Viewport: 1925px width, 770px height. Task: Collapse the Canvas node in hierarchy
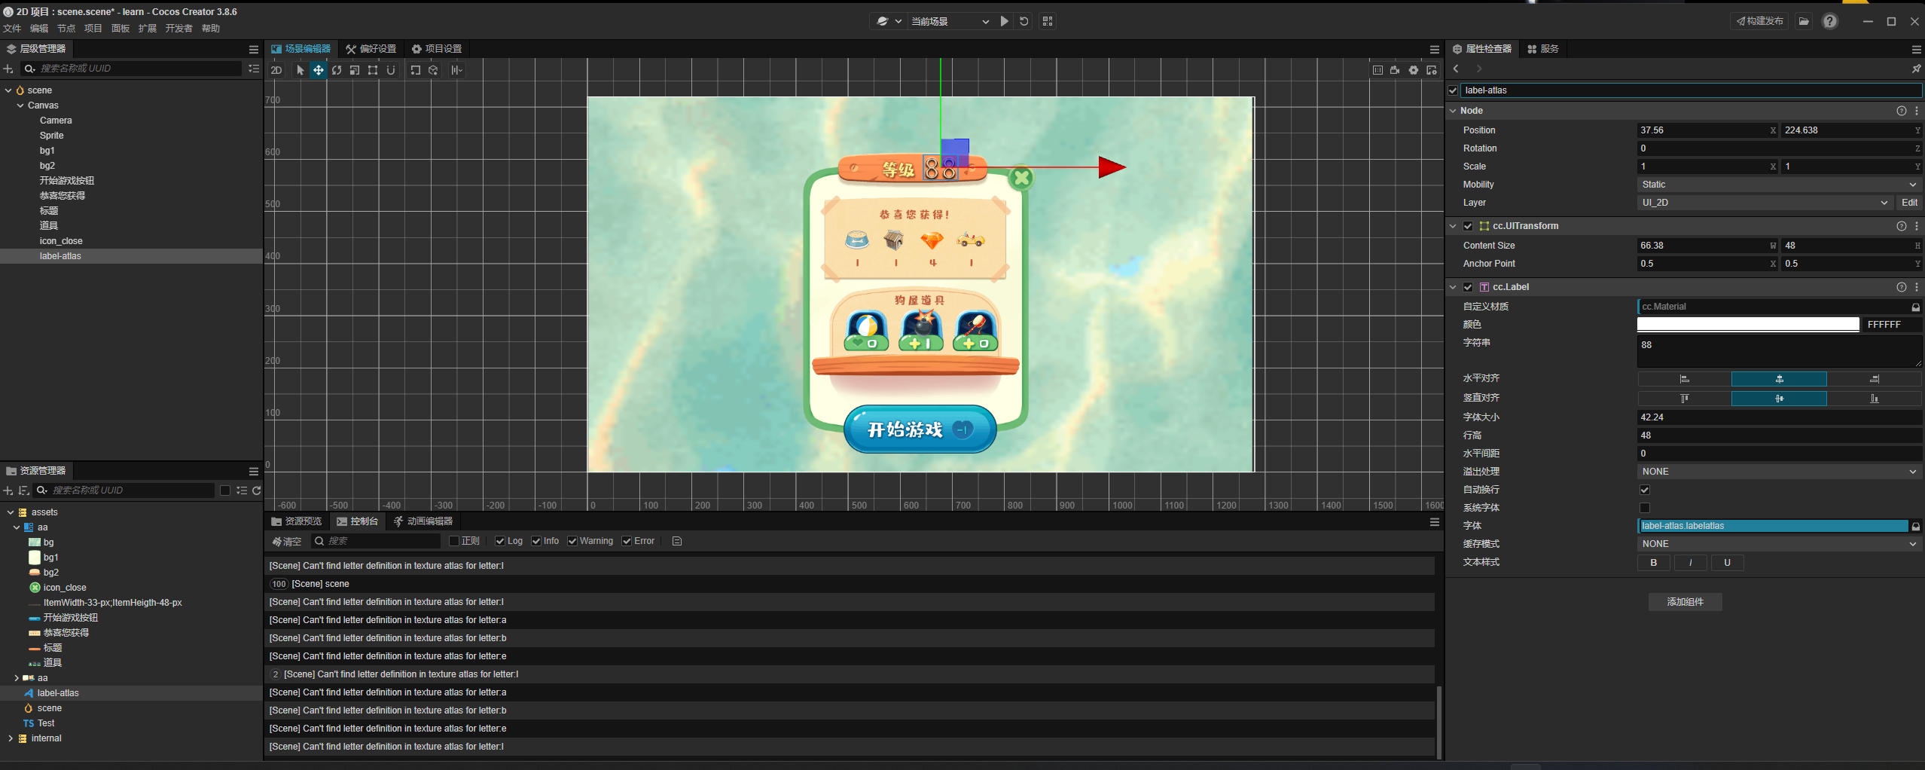tap(20, 105)
